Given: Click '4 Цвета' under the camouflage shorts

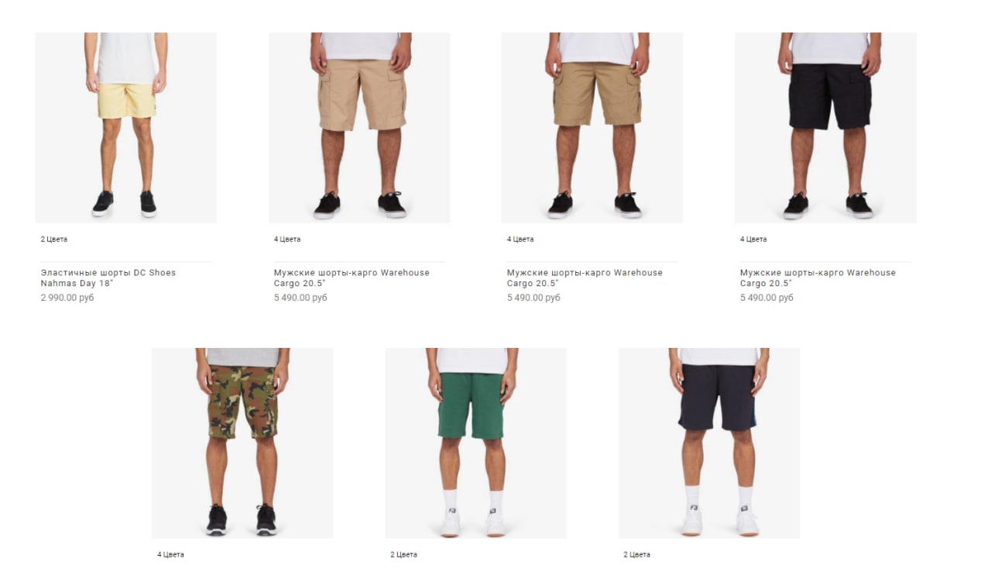Looking at the screenshot, I should tap(170, 554).
